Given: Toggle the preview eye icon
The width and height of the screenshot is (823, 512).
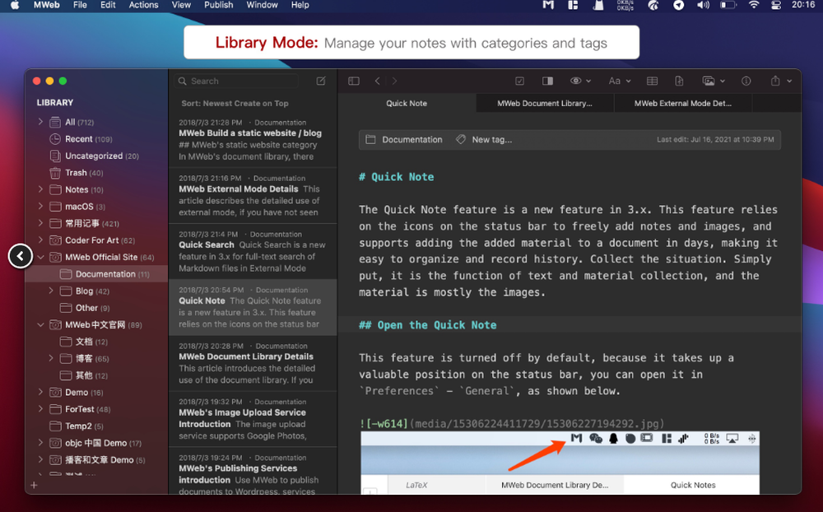Looking at the screenshot, I should (x=576, y=81).
